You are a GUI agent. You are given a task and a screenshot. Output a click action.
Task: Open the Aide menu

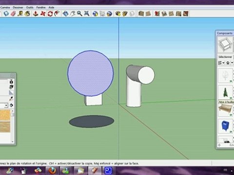(51, 7)
